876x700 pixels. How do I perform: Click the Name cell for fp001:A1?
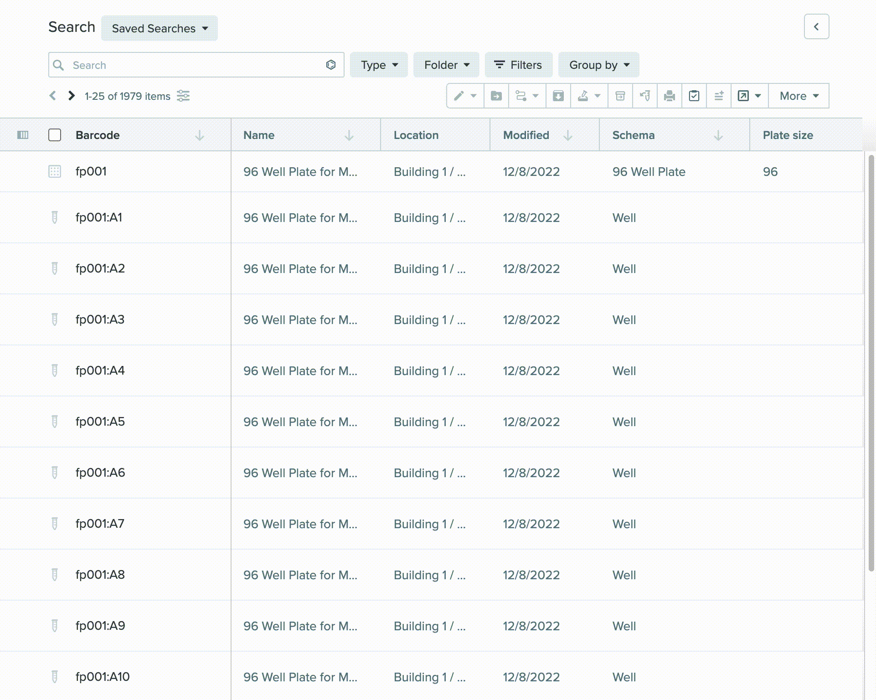300,218
